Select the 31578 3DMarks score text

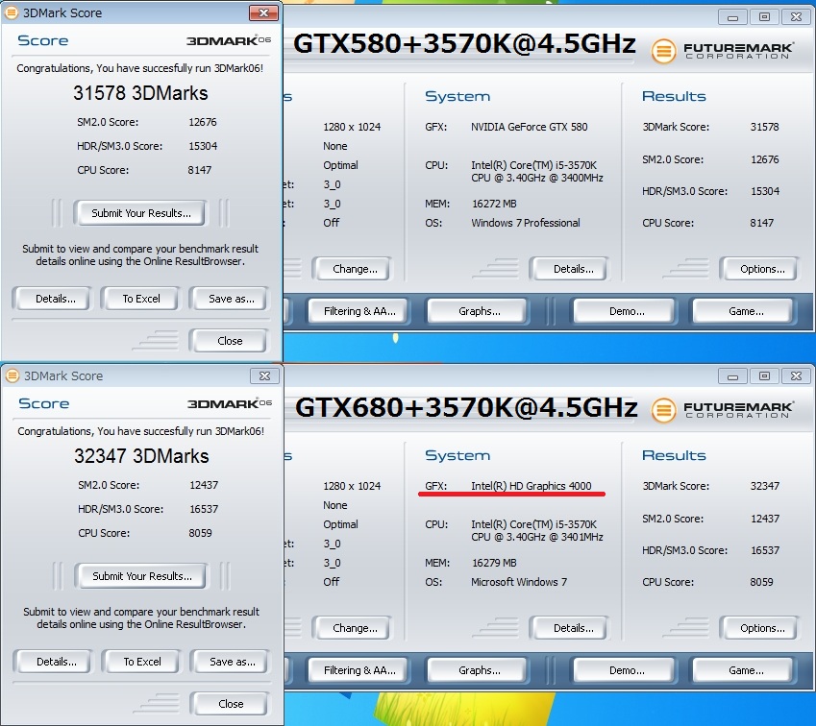140,93
